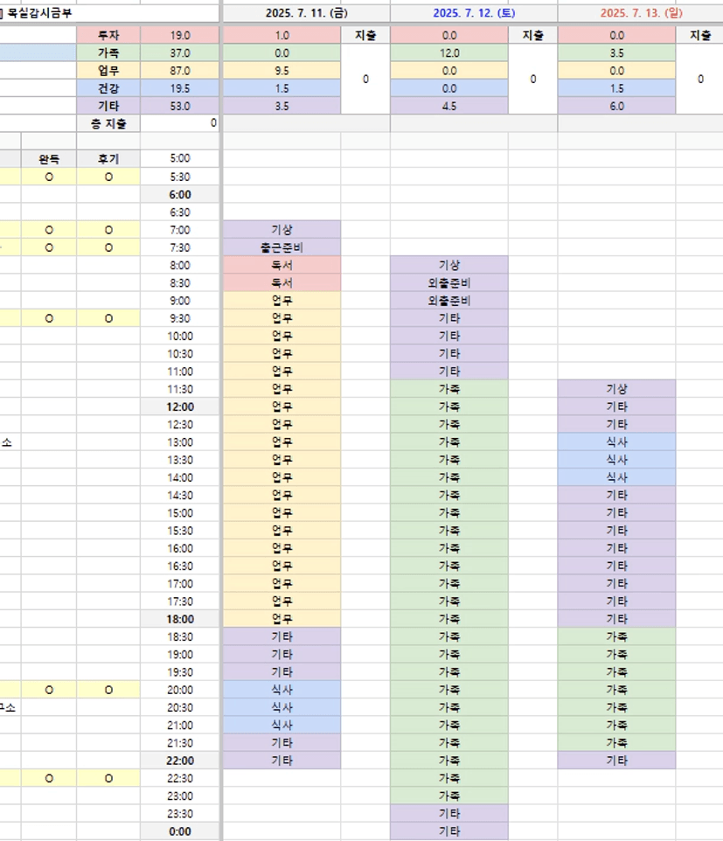Click the O mark under 완독 at 22:30
The height and width of the screenshot is (841, 723).
(49, 779)
